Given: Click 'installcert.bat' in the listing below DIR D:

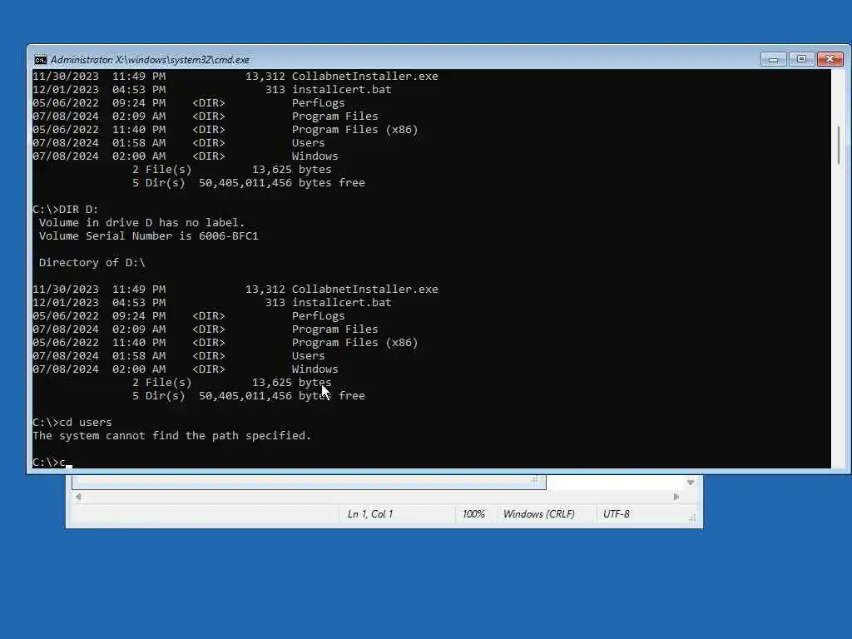Looking at the screenshot, I should pos(341,303).
